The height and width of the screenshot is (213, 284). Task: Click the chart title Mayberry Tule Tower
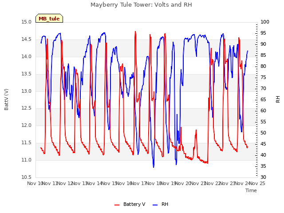[141, 5]
